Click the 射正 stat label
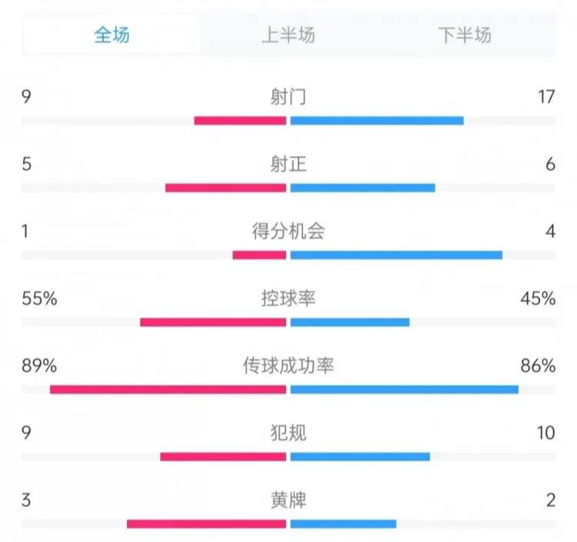The width and height of the screenshot is (577, 542). 288,164
